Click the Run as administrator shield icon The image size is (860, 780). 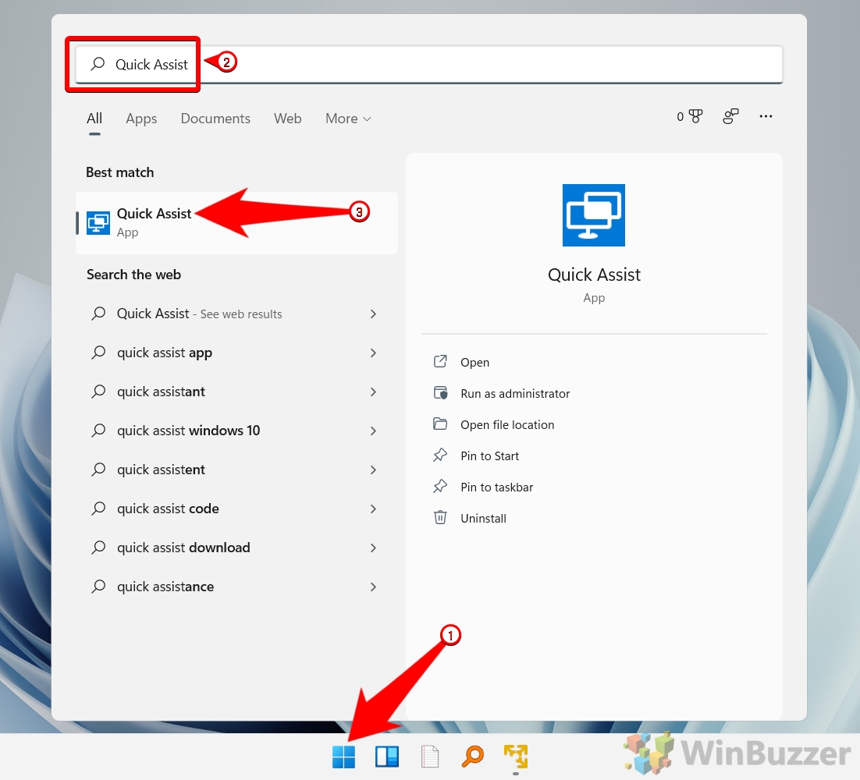[440, 393]
